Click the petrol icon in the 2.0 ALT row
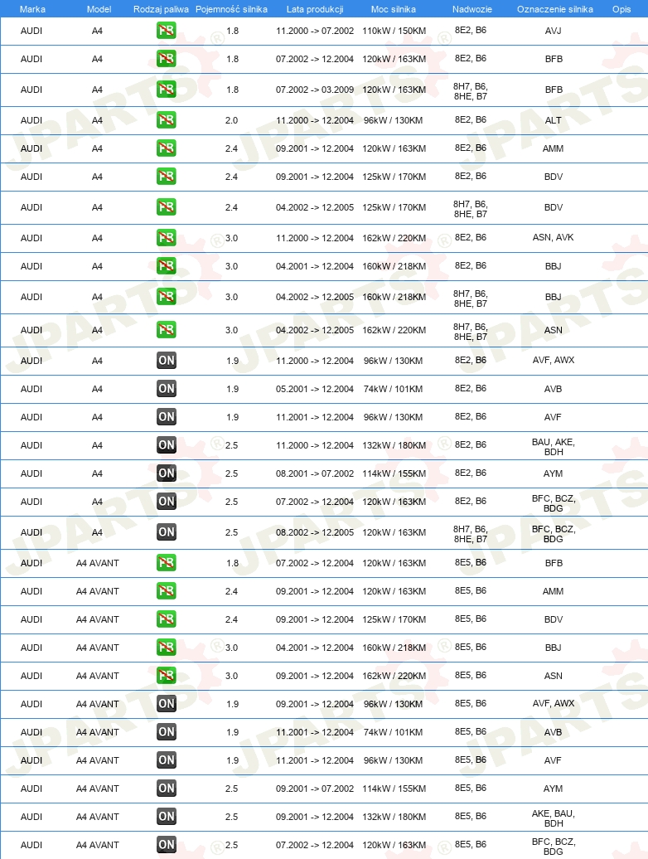Viewport: 648px width, 859px height. (x=167, y=120)
